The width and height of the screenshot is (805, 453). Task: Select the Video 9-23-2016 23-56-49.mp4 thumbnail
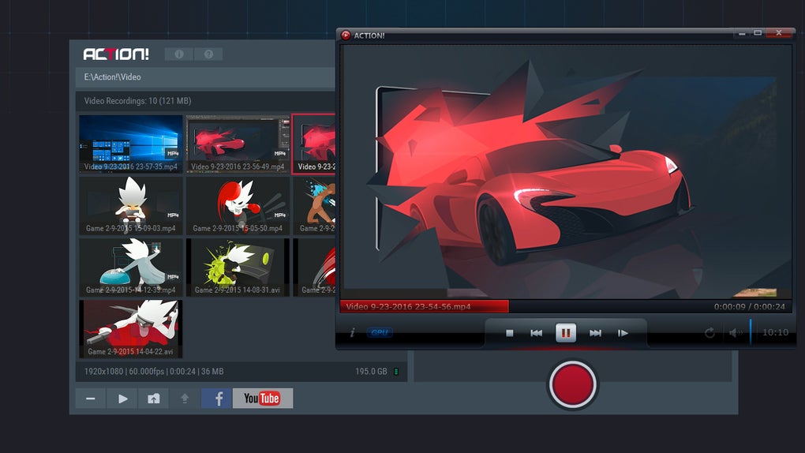238,144
